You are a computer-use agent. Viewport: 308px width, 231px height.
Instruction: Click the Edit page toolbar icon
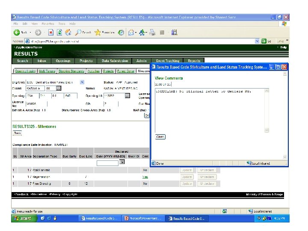162,33
